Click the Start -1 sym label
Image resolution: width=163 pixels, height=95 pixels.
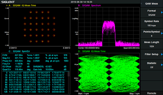click(x=84, y=94)
